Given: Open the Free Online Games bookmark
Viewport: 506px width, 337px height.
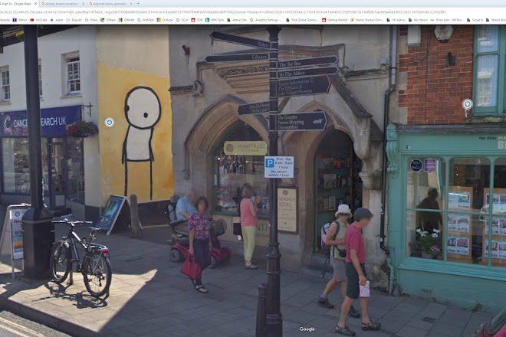Looking at the screenshot, I should point(302,20).
